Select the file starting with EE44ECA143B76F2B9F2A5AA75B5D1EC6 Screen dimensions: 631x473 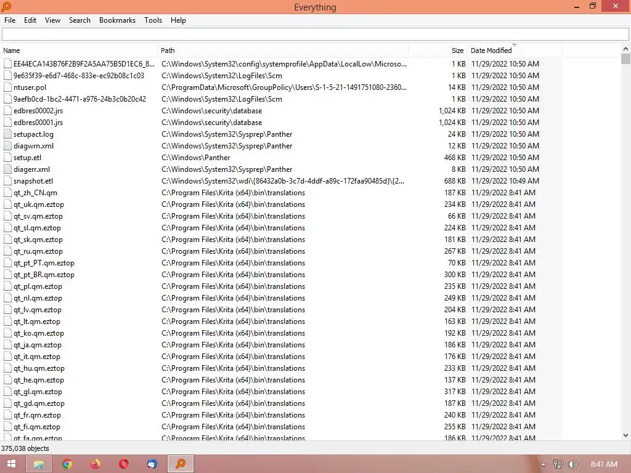pos(84,64)
